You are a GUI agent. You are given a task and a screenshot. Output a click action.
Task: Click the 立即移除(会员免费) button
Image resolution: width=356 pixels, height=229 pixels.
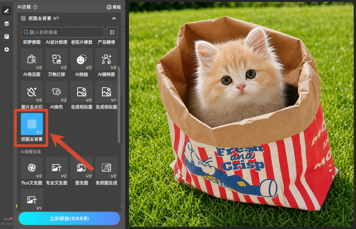click(69, 219)
